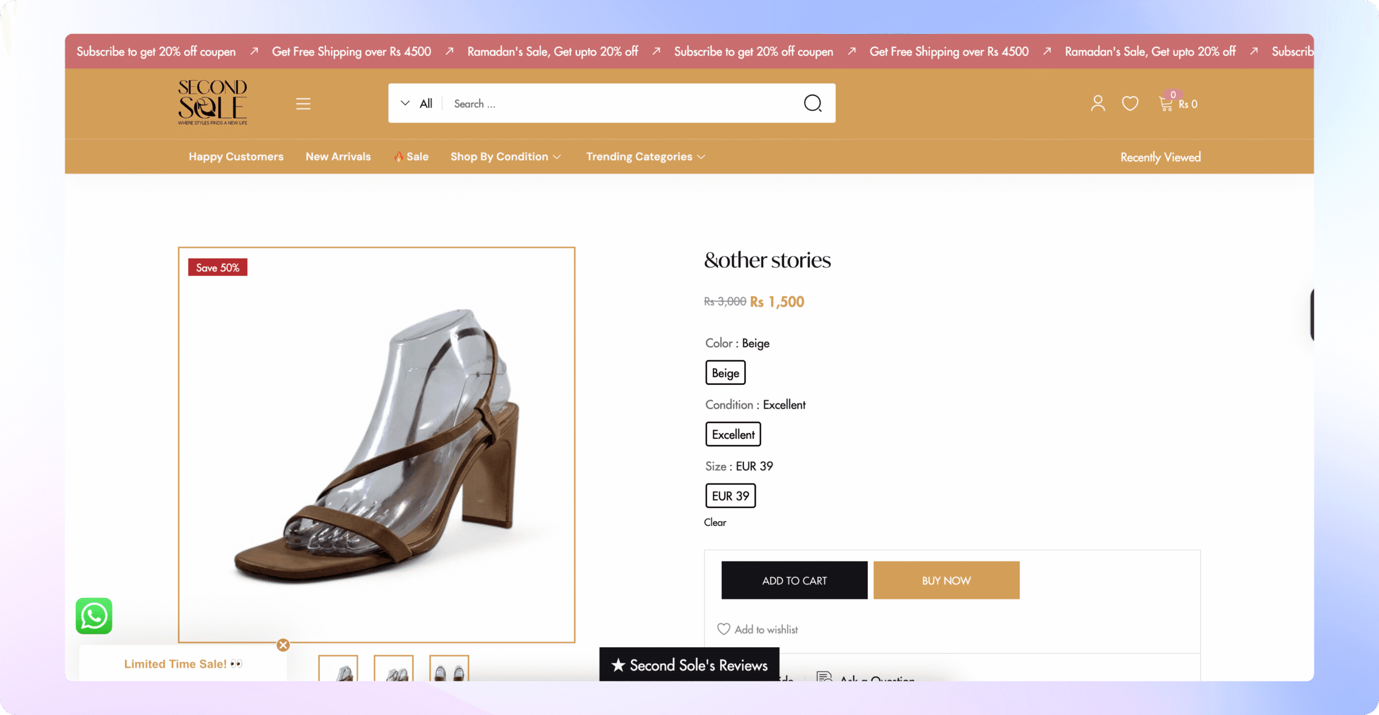Screen dimensions: 1379x715
Task: Open the hamburger menu icon
Action: pos(303,103)
